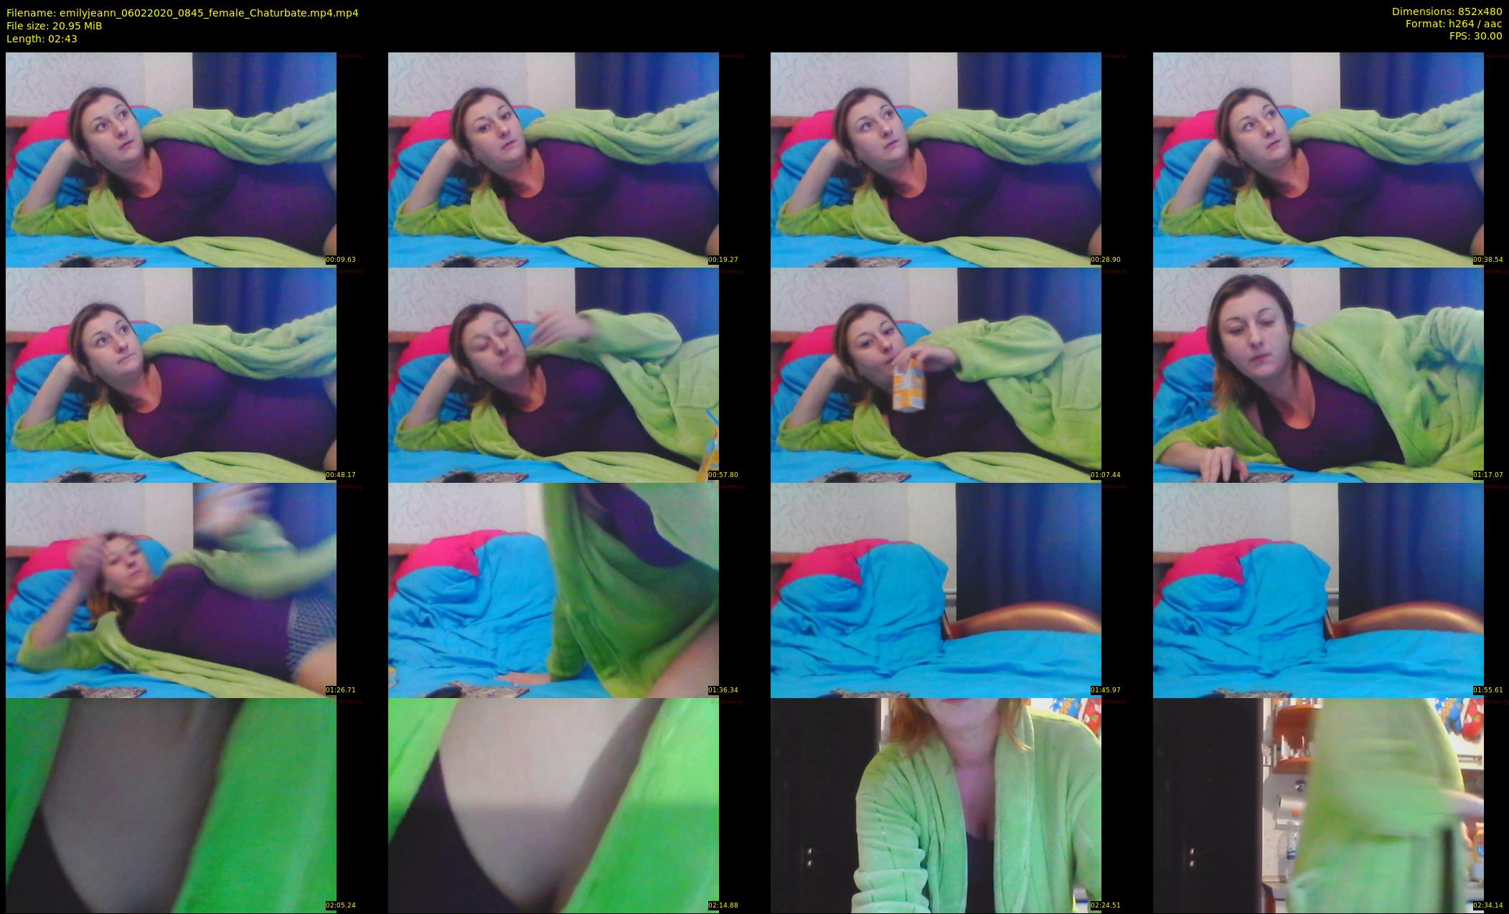Click the Filename text line in header

(182, 13)
